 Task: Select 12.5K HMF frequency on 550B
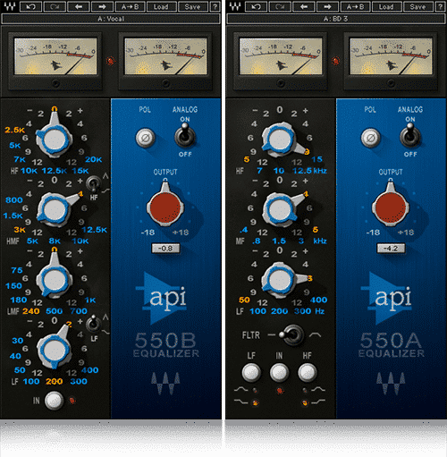click(94, 230)
